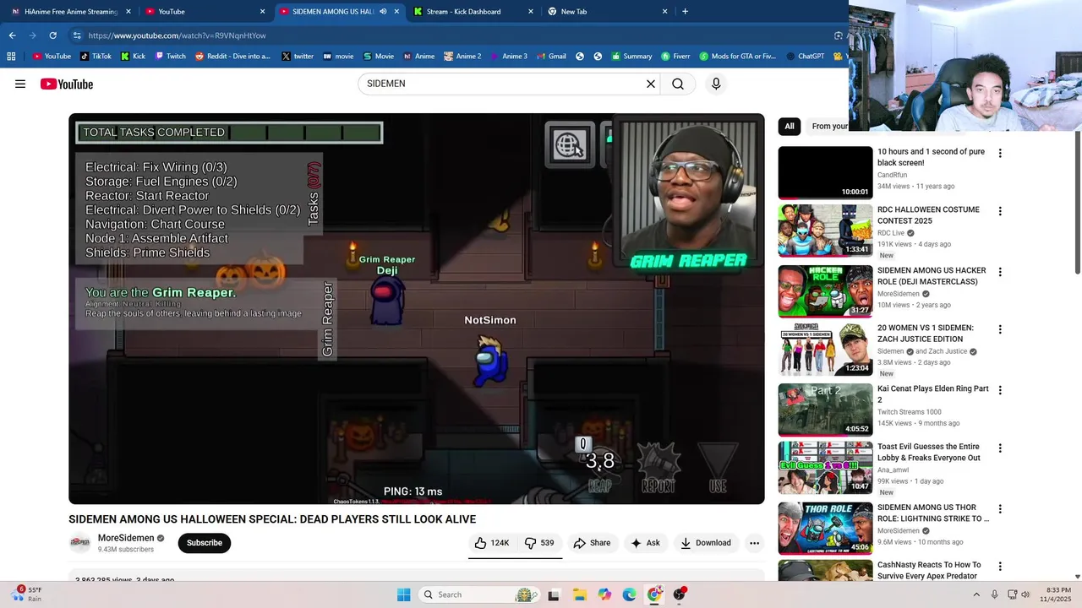Open Sidemen Among Us Hacker Role thumbnail
The height and width of the screenshot is (608, 1082).
(825, 291)
